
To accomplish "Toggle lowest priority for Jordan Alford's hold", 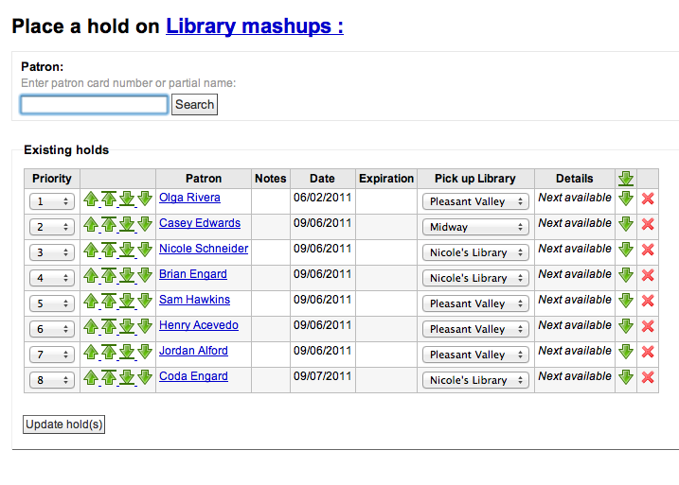I will (x=625, y=352).
